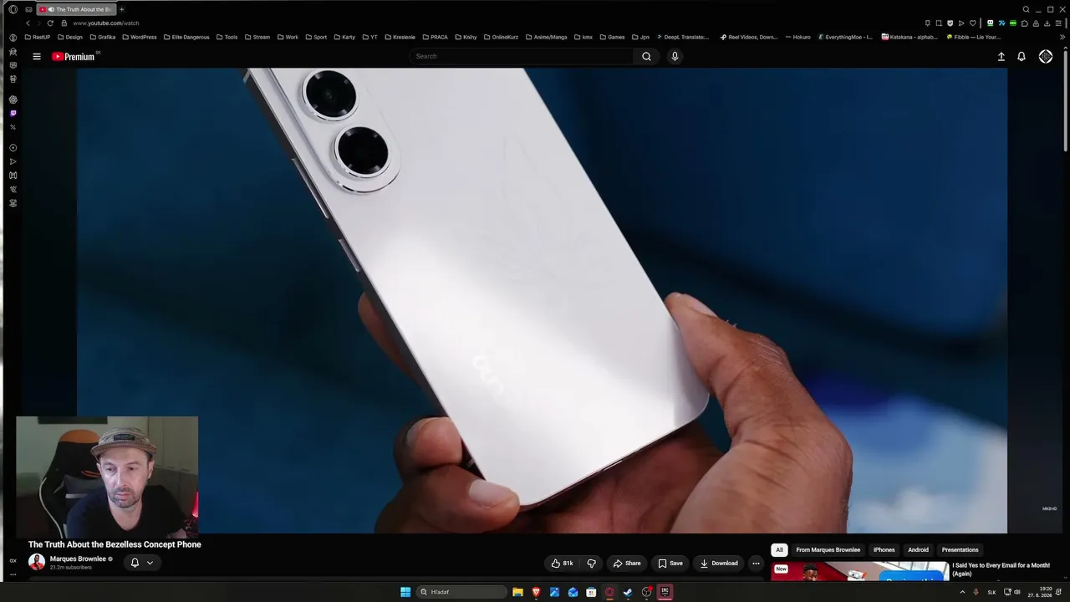Select the All filter chip
1070x602 pixels.
tap(779, 550)
